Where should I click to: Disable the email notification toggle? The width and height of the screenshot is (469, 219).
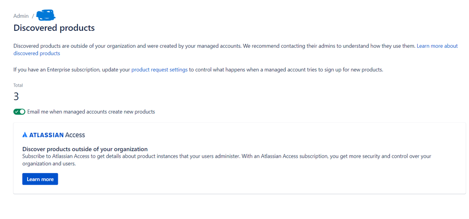[19, 112]
